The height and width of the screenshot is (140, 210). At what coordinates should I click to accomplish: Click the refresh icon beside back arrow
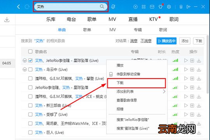coord(27,7)
